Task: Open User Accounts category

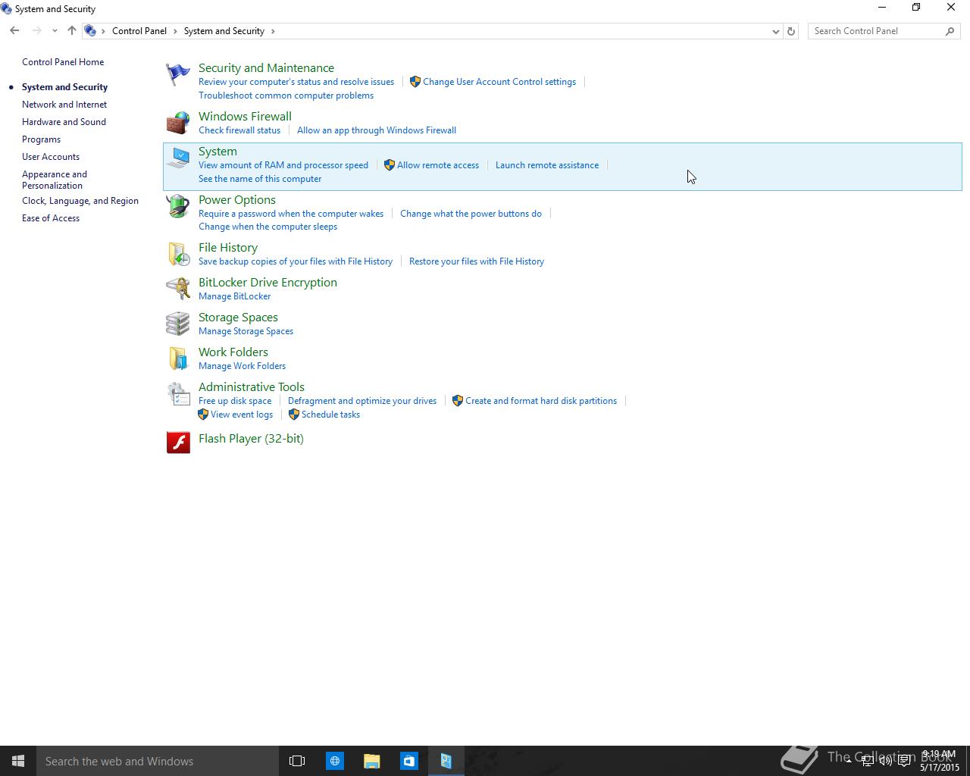Action: click(51, 157)
